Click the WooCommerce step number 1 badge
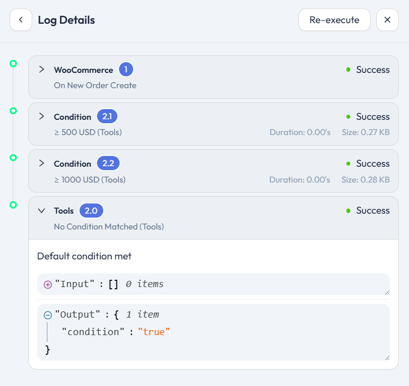409x386 pixels. (126, 70)
